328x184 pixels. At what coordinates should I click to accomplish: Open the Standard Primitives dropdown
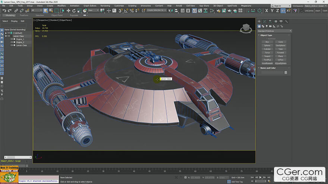[274, 31]
